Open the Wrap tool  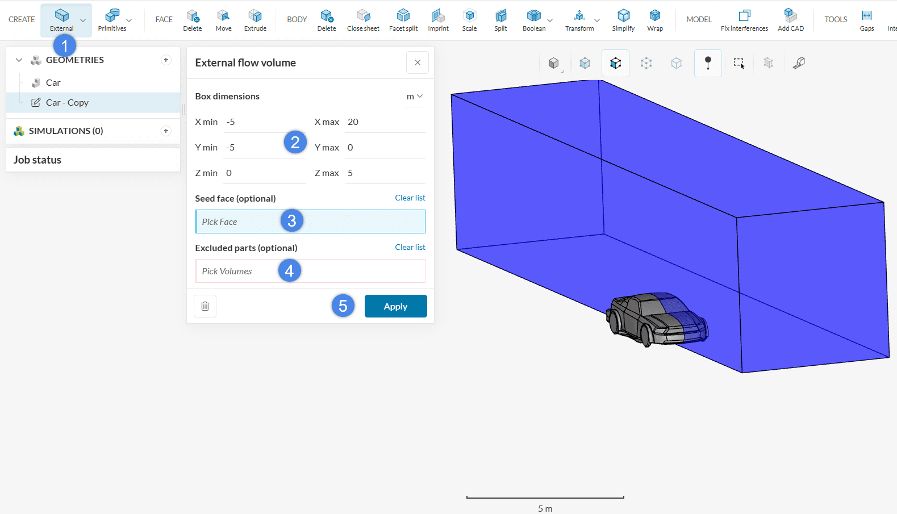click(x=655, y=20)
